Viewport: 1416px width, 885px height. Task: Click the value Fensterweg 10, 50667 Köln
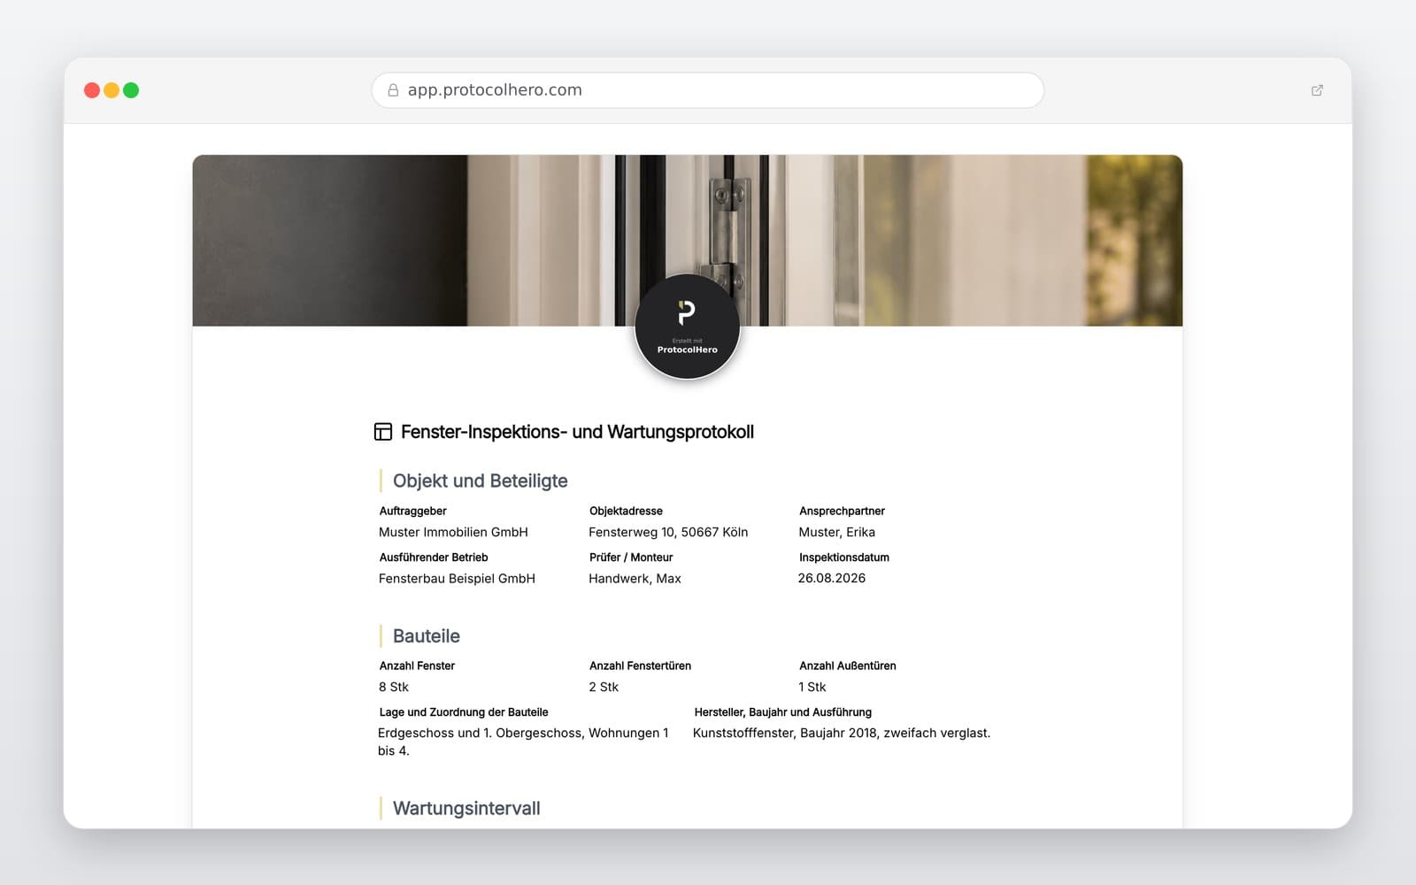coord(668,532)
